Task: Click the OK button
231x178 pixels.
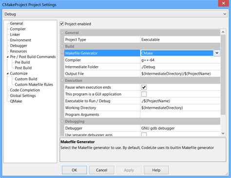Action: pos(74,170)
